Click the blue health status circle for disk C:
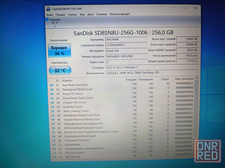The image size is (225, 168). click(47, 19)
